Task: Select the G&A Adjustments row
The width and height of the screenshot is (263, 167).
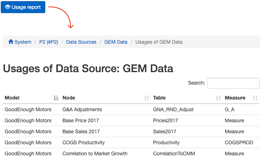Action: point(82,109)
